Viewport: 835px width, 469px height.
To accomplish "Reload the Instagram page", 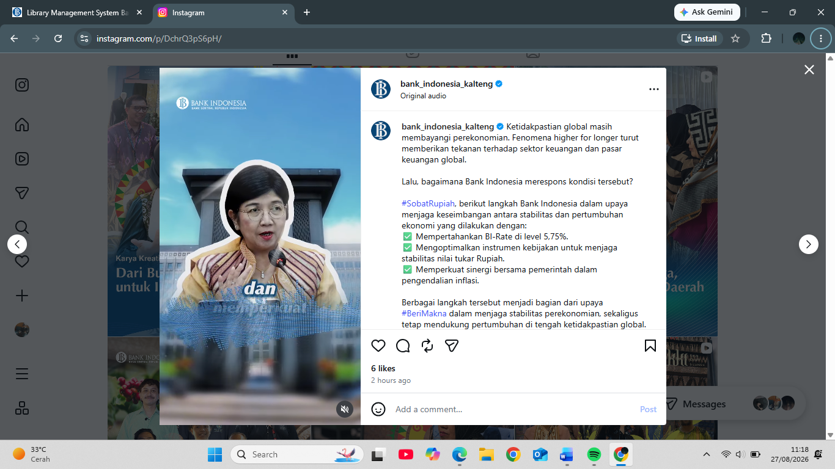I will click(58, 38).
